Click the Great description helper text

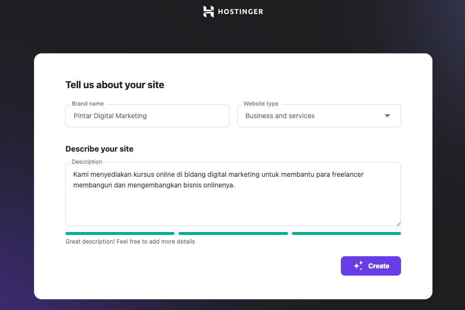[x=130, y=241]
